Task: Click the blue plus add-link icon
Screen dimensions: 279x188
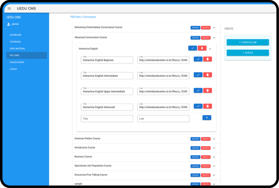Action: click(x=206, y=118)
